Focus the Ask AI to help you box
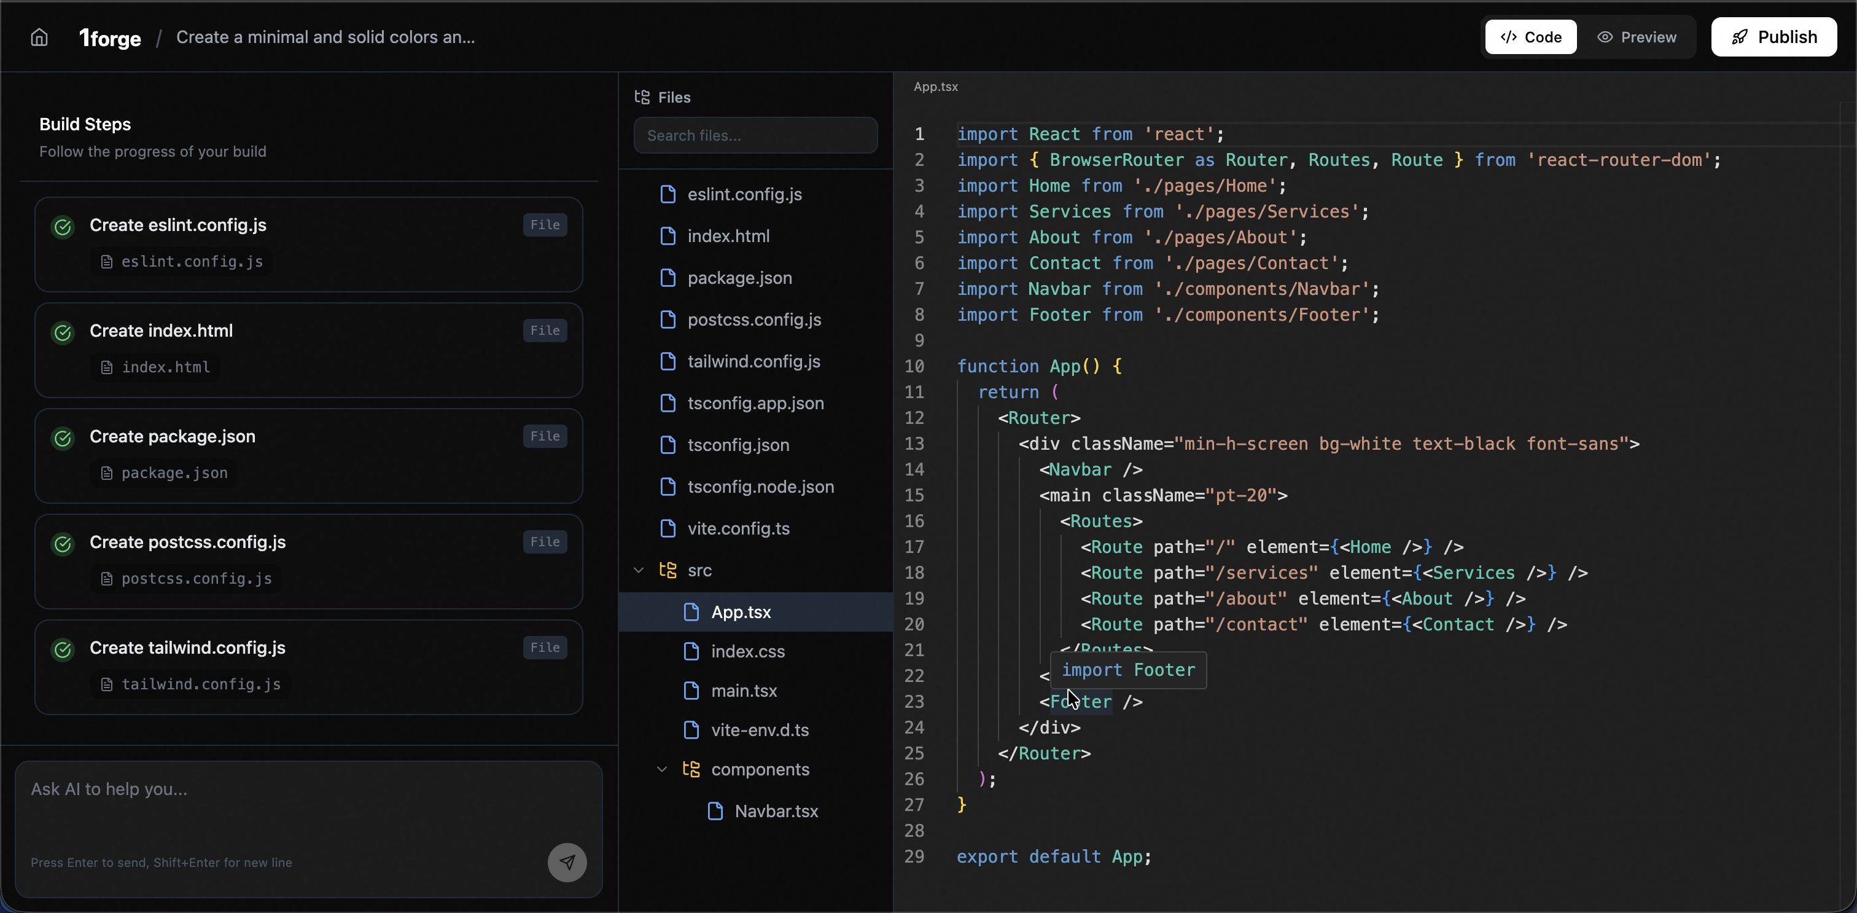1857x913 pixels. [x=308, y=829]
